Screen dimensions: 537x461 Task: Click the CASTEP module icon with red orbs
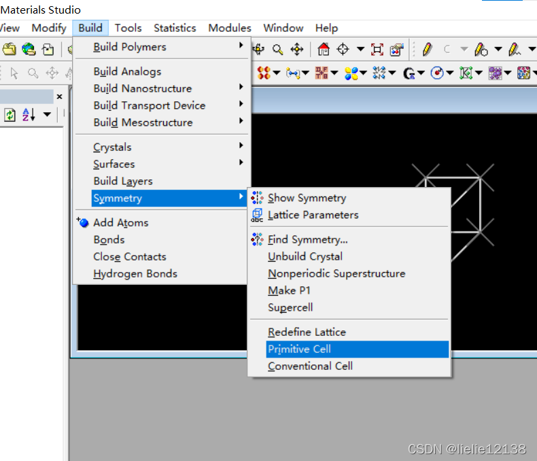(264, 73)
